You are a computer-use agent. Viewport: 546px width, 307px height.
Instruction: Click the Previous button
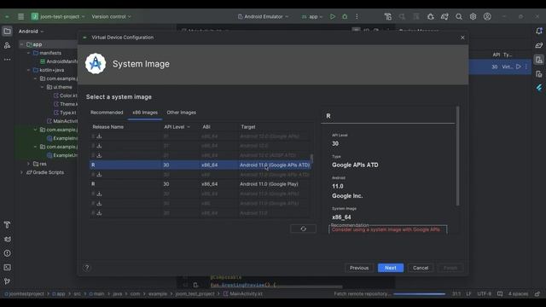(359, 268)
